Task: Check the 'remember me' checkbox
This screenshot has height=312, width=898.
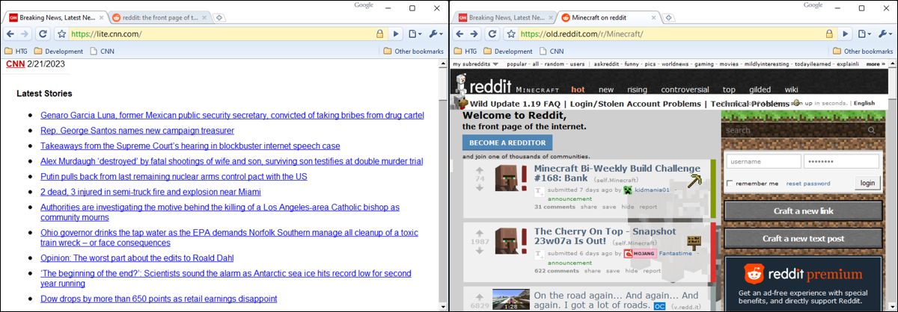Action: tap(730, 184)
